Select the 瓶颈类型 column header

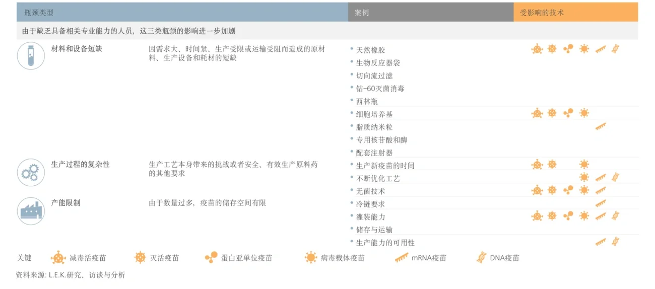(x=39, y=13)
